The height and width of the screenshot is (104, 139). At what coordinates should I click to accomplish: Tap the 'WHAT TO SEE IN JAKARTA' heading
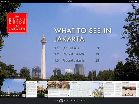click(83, 35)
